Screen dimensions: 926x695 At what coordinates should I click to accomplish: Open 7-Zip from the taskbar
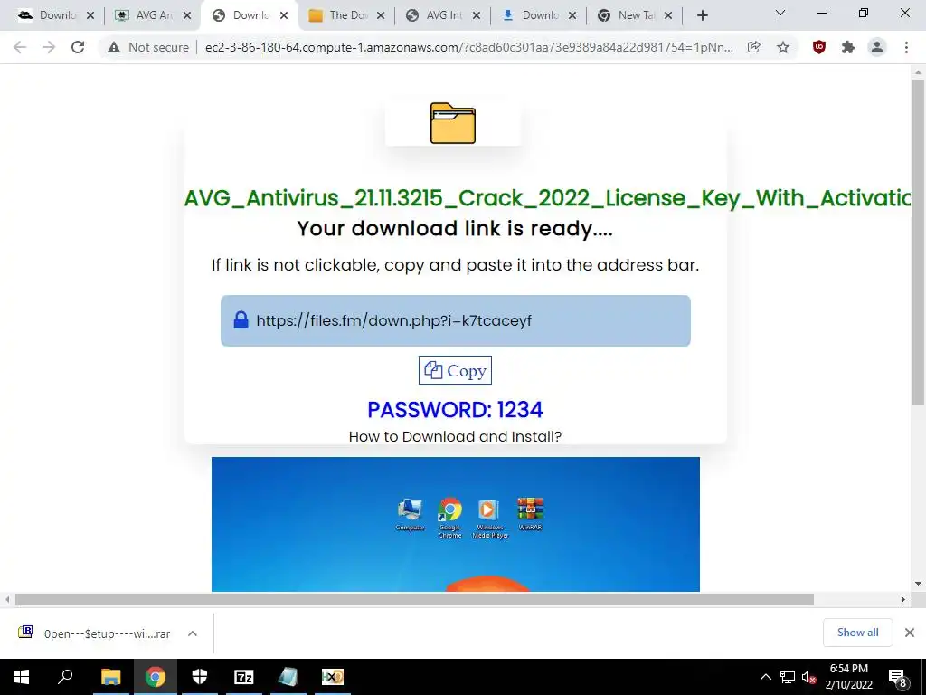coord(244,677)
